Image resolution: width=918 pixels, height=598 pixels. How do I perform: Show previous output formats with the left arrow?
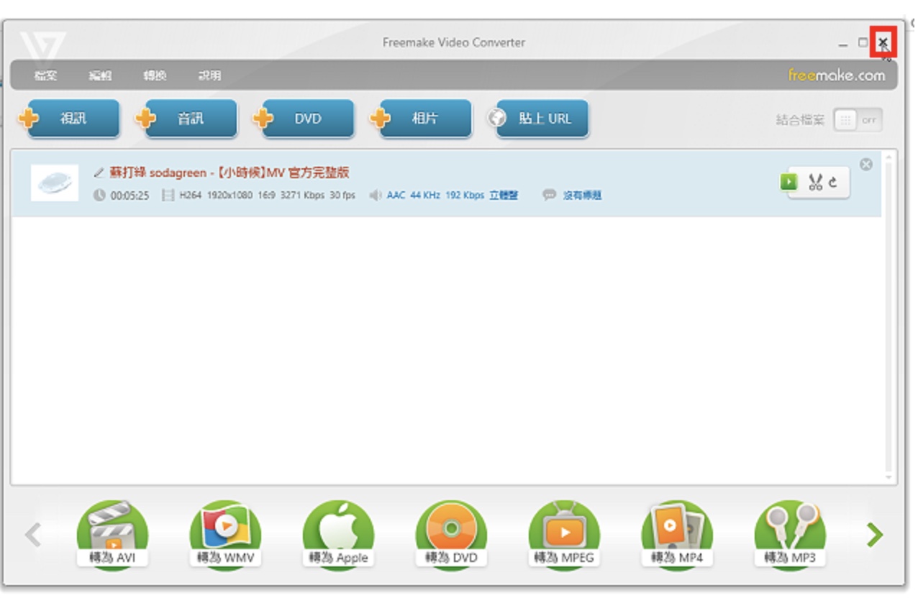[33, 535]
